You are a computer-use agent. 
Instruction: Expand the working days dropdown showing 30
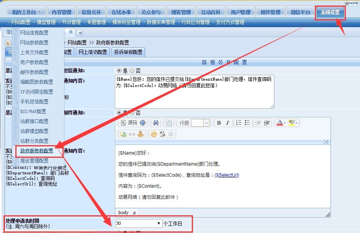[x=159, y=224]
